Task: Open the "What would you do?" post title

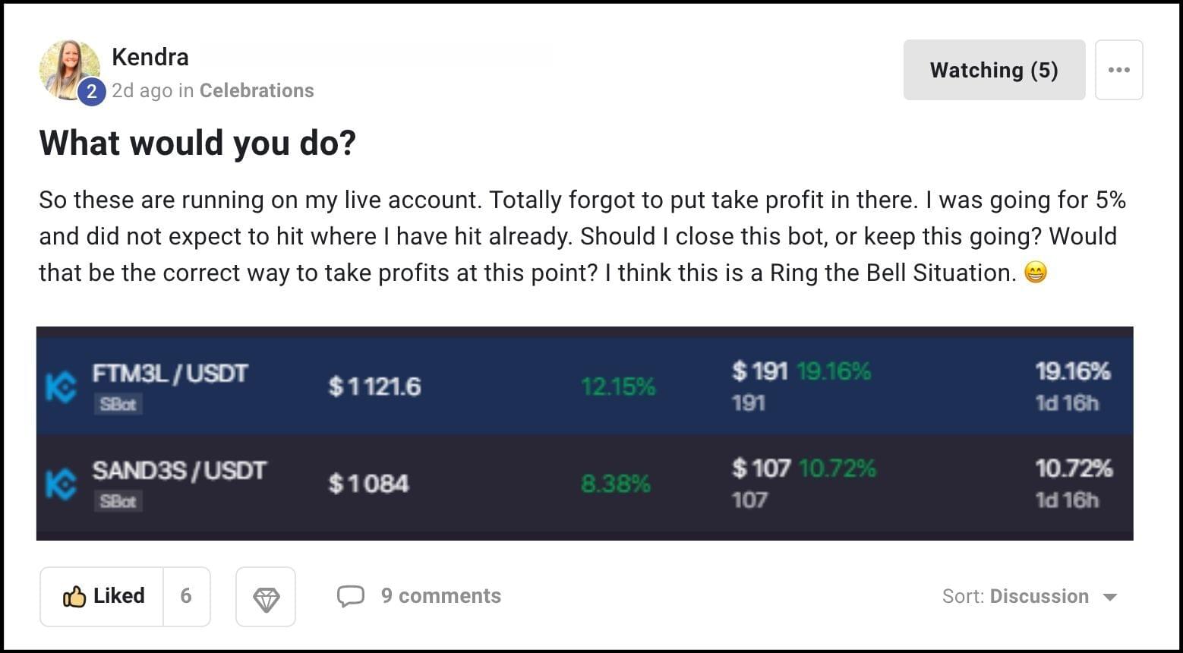Action: [x=197, y=143]
